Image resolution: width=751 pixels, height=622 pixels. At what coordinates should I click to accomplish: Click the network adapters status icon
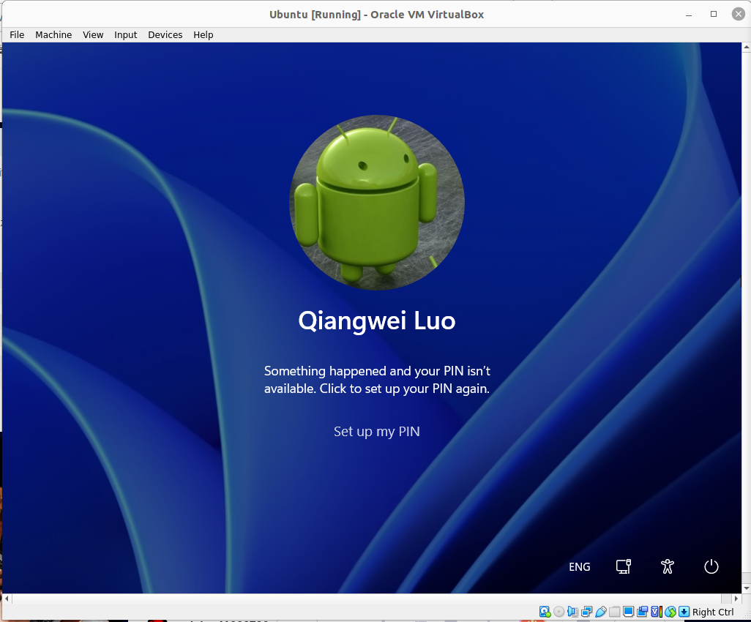click(587, 612)
